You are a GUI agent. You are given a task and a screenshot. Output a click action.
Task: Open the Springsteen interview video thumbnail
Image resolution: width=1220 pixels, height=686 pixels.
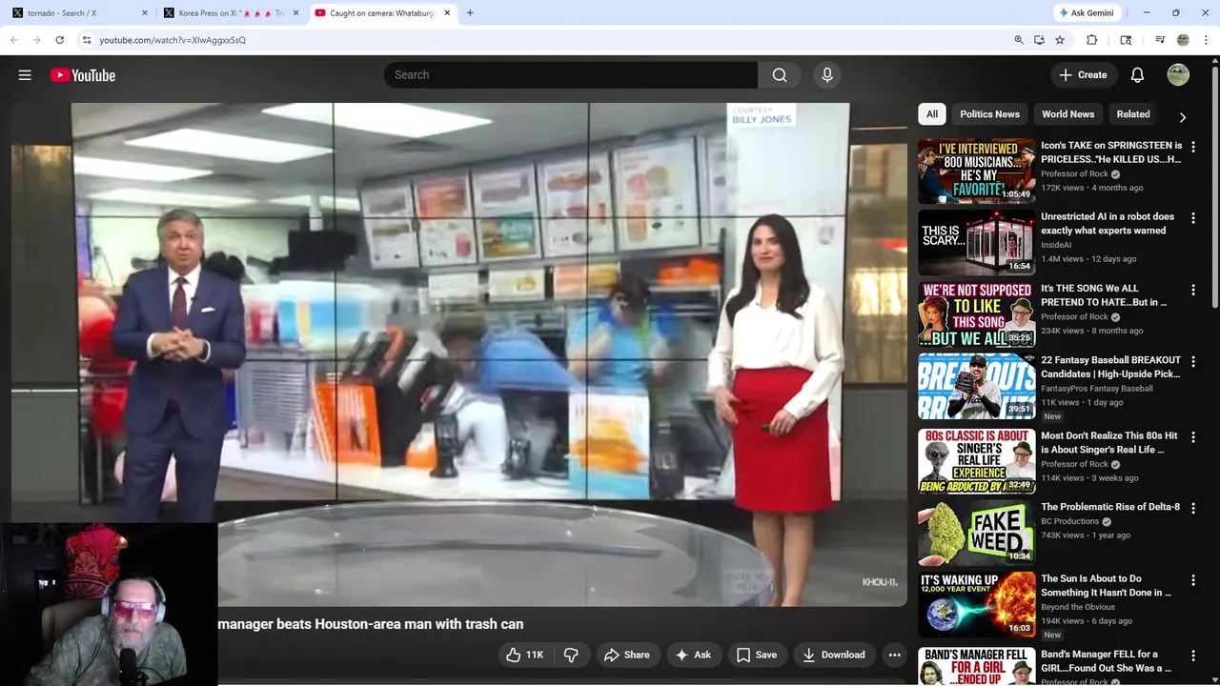click(x=976, y=171)
